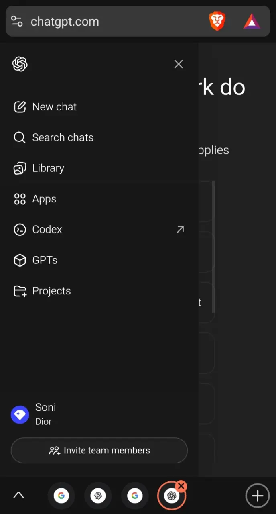The image size is (276, 514).
Task: Add a new browser tab
Action: 257,496
